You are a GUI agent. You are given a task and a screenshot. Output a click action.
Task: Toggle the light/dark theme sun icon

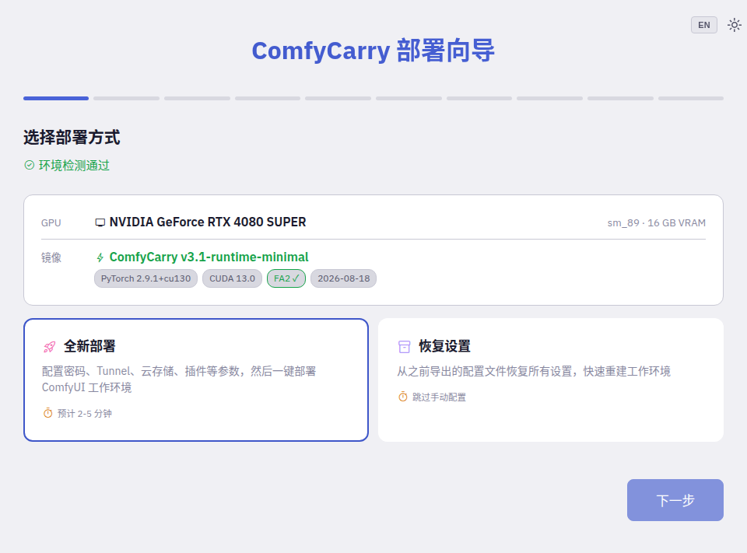coord(734,25)
